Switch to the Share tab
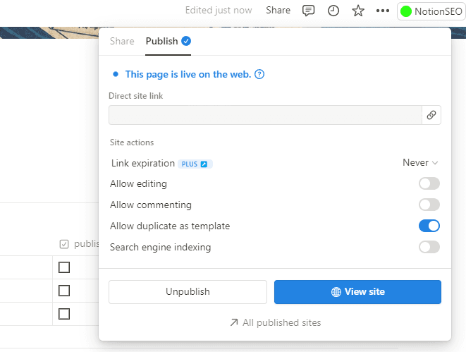The height and width of the screenshot is (352, 466). (x=122, y=42)
